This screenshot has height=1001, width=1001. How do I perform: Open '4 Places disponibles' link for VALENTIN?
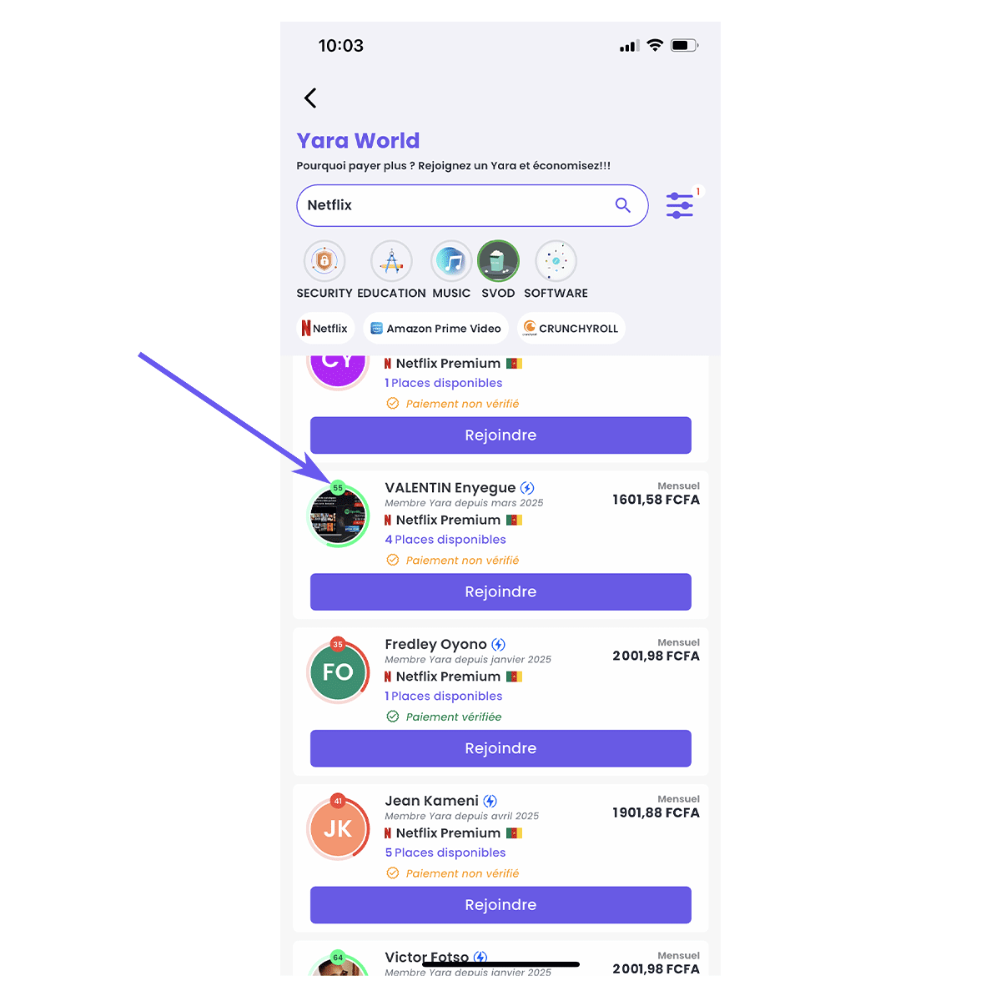click(445, 540)
